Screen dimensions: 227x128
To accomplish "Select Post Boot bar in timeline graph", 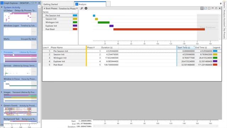I will point(159,29).
